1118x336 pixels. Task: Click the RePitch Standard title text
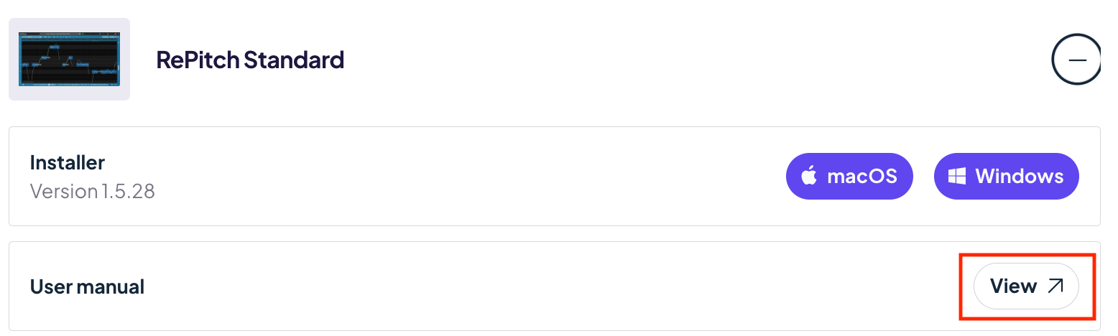[250, 60]
